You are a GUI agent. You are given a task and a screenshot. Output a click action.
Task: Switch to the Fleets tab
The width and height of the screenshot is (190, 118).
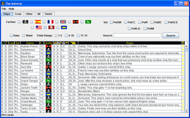pos(48,14)
